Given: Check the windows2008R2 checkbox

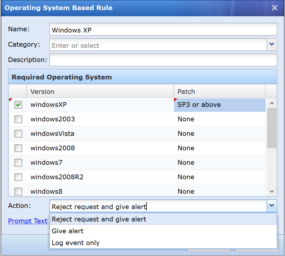Looking at the screenshot, I should click(18, 177).
